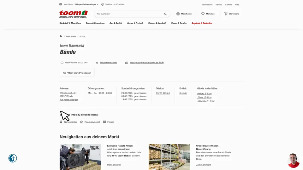Click the Fliesen tiles icon
303x170 pixels.
click(x=104, y=122)
